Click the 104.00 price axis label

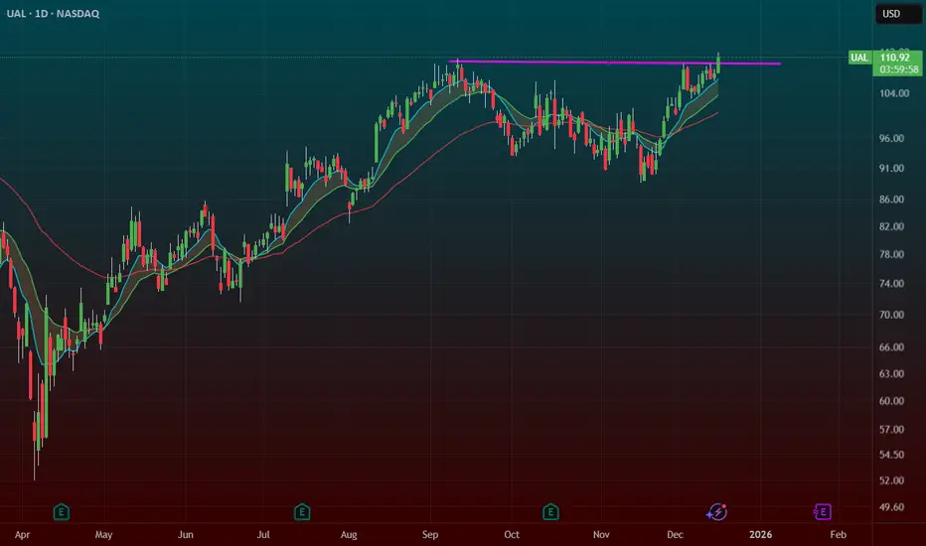pos(894,93)
